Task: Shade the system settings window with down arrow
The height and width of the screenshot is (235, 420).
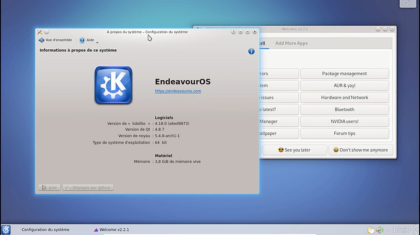Action: click(x=240, y=32)
